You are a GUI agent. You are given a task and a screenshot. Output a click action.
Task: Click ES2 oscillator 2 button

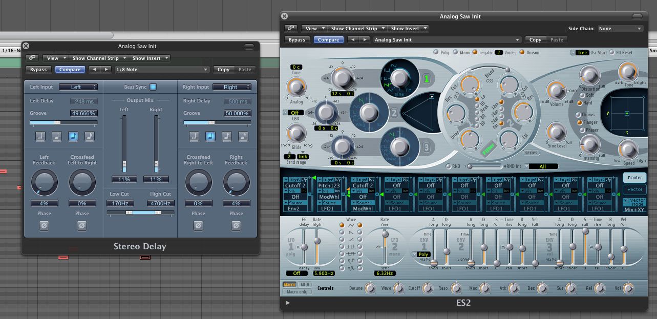(x=394, y=113)
